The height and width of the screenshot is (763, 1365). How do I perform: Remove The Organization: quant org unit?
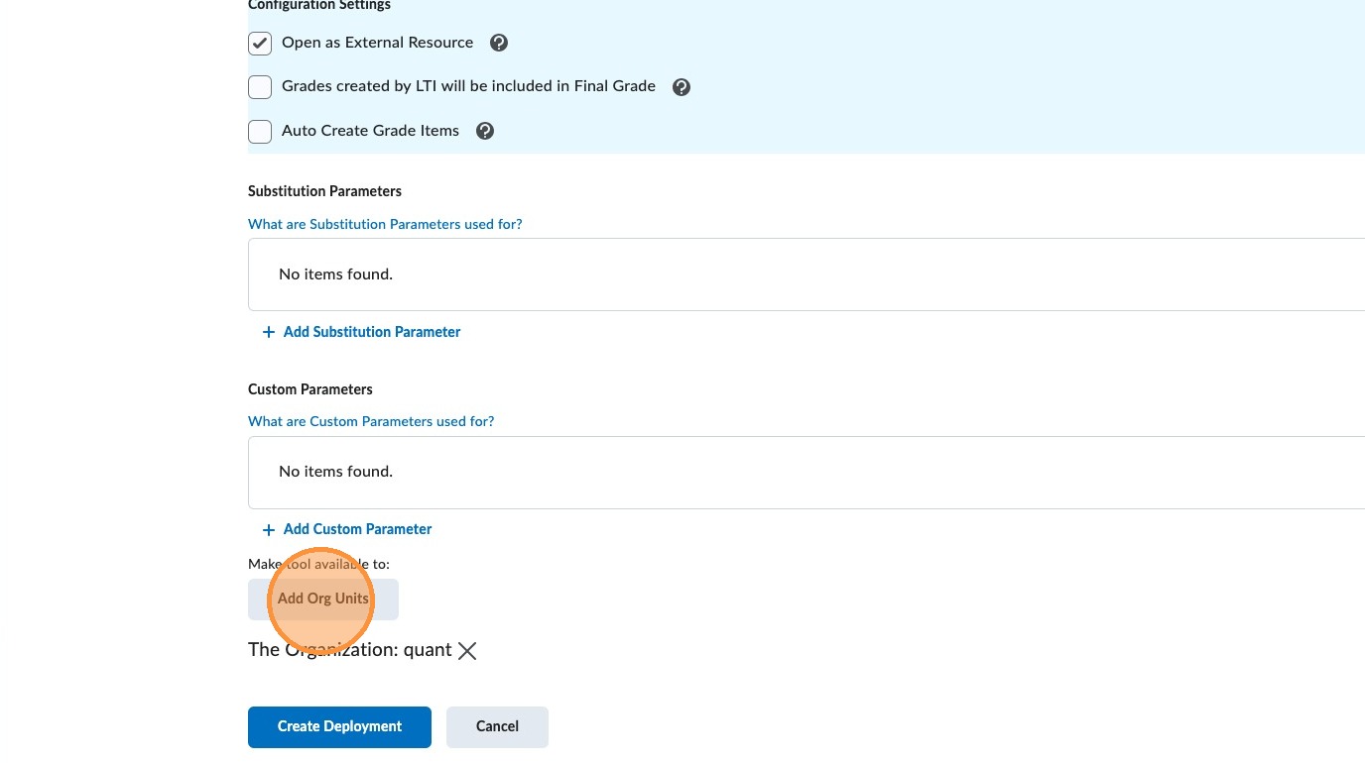click(x=467, y=651)
